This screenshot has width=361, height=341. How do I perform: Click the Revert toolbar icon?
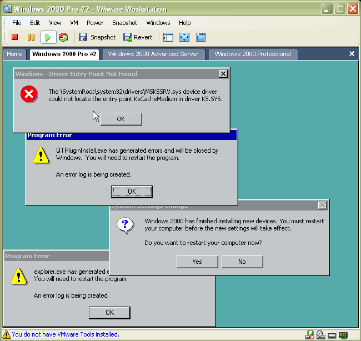128,37
